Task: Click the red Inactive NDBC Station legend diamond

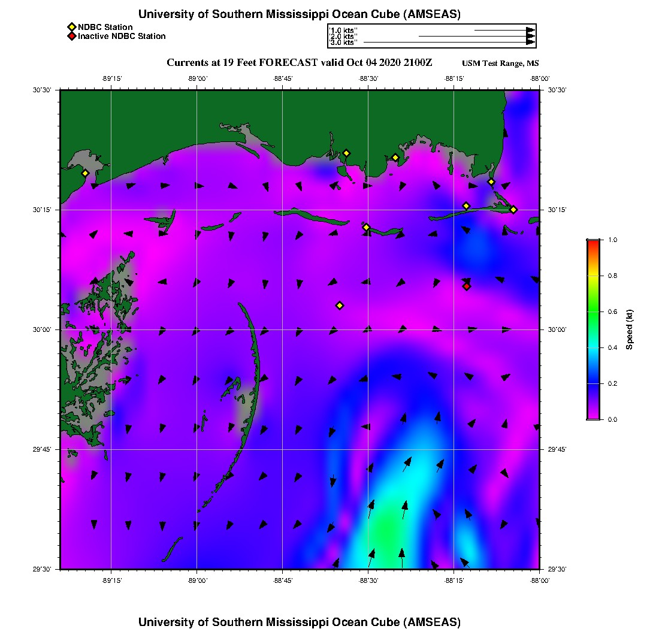Action: pos(71,36)
